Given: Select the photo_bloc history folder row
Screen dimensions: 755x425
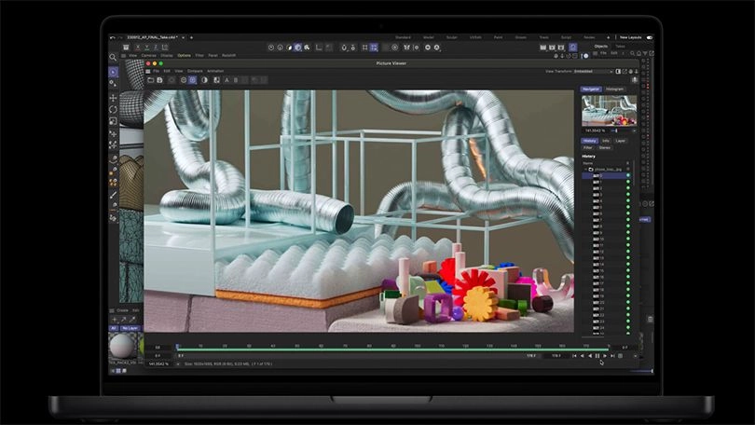Looking at the screenshot, I should [607, 170].
